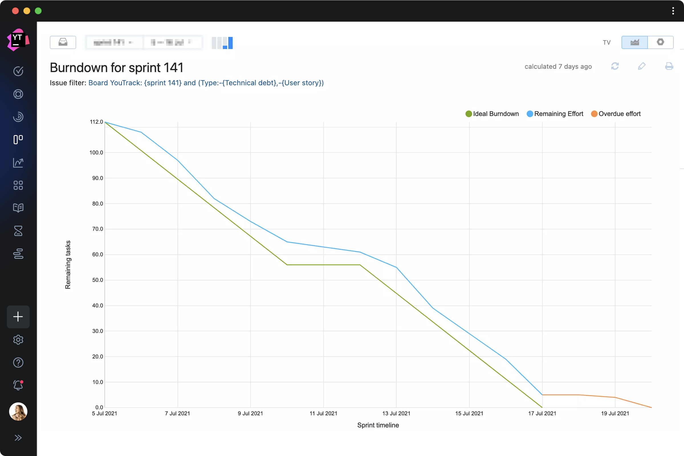The image size is (684, 456).
Task: Click the print icon for burndown chart
Action: (x=668, y=66)
